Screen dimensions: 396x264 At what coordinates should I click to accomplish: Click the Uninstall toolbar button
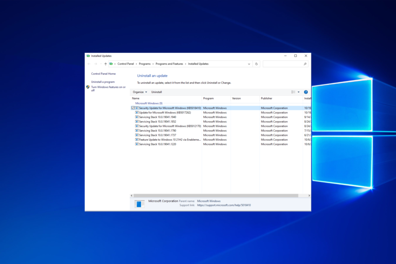156,92
